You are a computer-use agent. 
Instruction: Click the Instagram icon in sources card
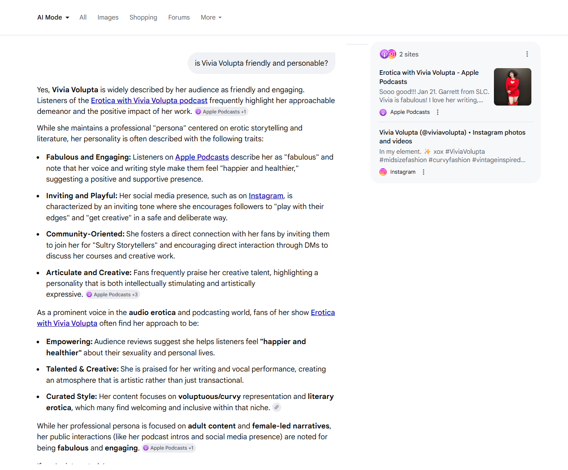point(383,172)
